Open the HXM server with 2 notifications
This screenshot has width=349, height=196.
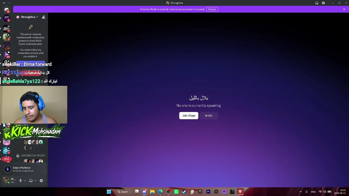coord(7,18)
